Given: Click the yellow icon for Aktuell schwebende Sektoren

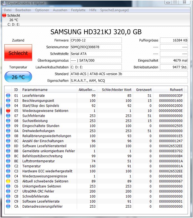Looking at the screenshot, I should pos(8,181).
